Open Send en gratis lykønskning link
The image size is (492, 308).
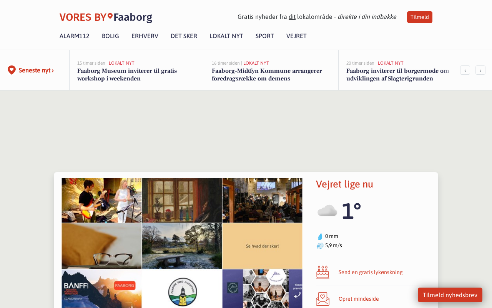371,272
